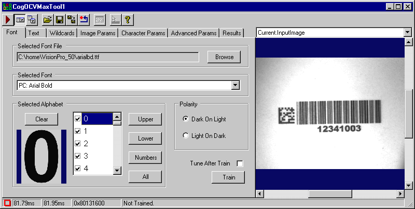
Task: Click the Reset tool icon
Action: [84, 20]
